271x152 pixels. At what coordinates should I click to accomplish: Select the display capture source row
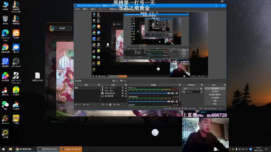pyautogui.click(x=114, y=96)
